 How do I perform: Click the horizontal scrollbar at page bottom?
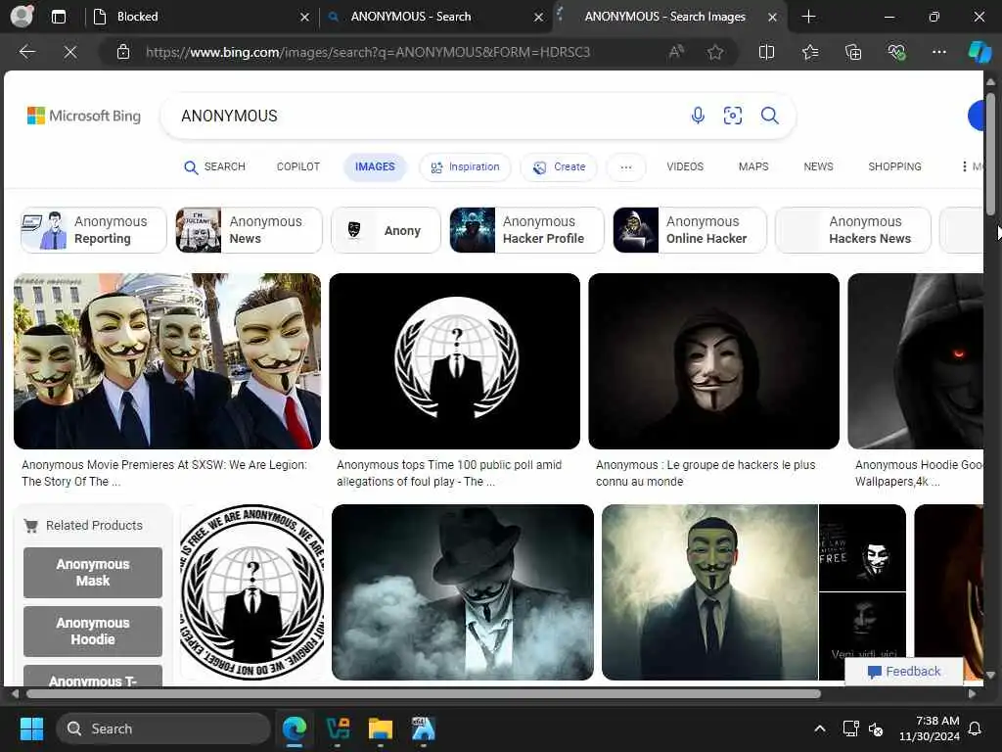coord(423,694)
